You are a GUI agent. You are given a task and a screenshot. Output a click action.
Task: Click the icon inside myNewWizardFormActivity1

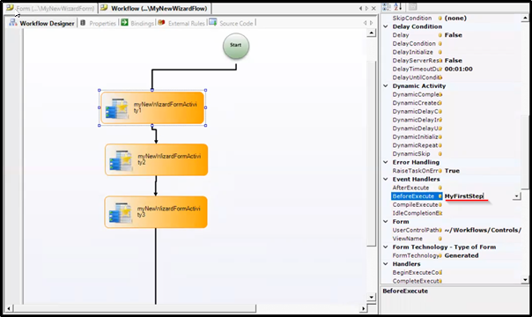pos(116,108)
